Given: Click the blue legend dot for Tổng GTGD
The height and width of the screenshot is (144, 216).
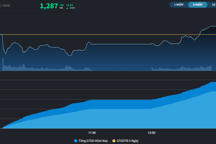Looking at the screenshot, I should click(x=76, y=141).
